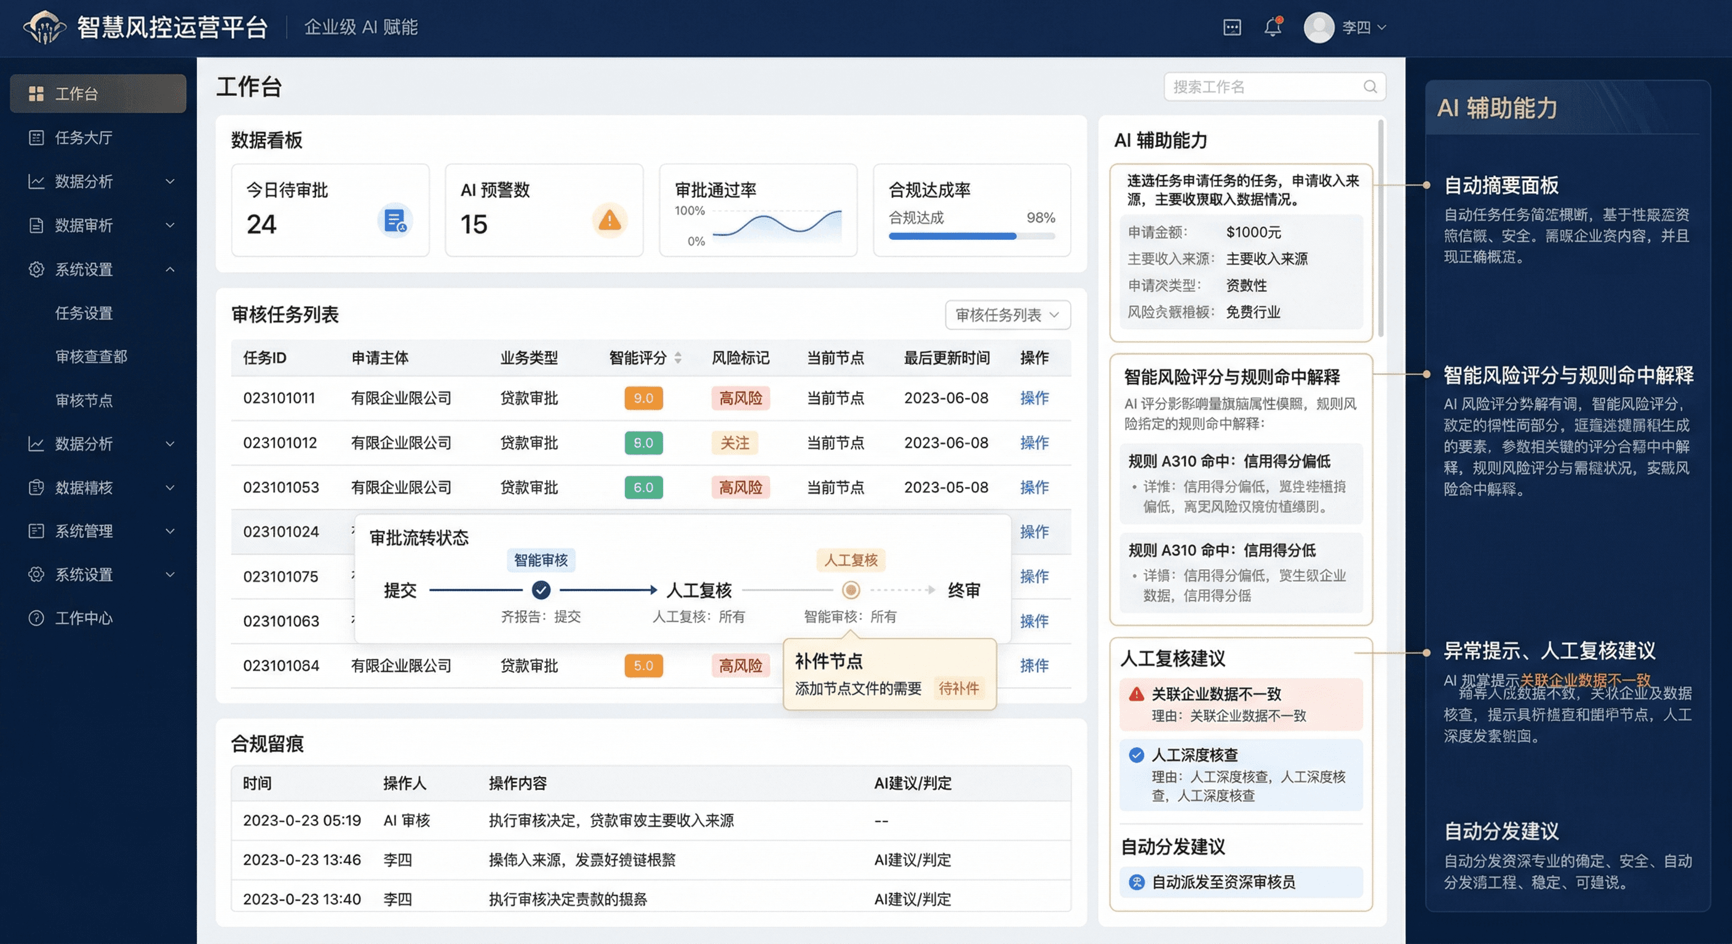Open the 李四 user dropdown arrow
This screenshot has width=1732, height=944.
coord(1381,28)
